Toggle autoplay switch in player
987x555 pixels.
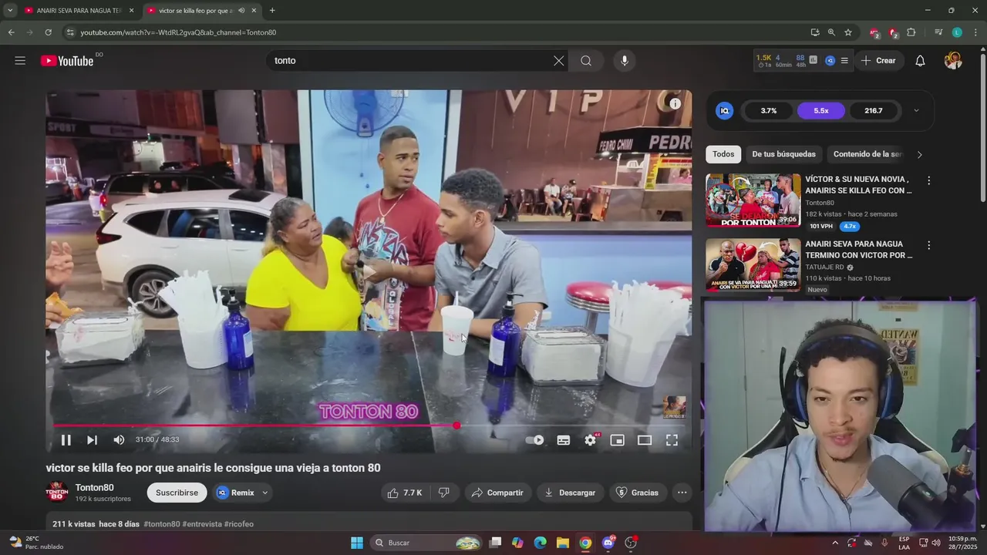(535, 440)
